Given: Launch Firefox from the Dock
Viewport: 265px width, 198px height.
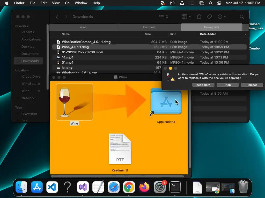Looking at the screenshot, I should 144,187.
